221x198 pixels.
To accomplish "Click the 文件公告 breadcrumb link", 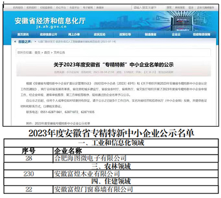I will [x=59, y=52].
